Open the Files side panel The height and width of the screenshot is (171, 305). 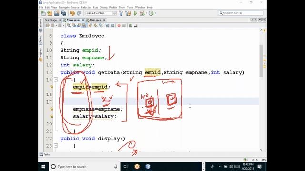(x=41, y=40)
